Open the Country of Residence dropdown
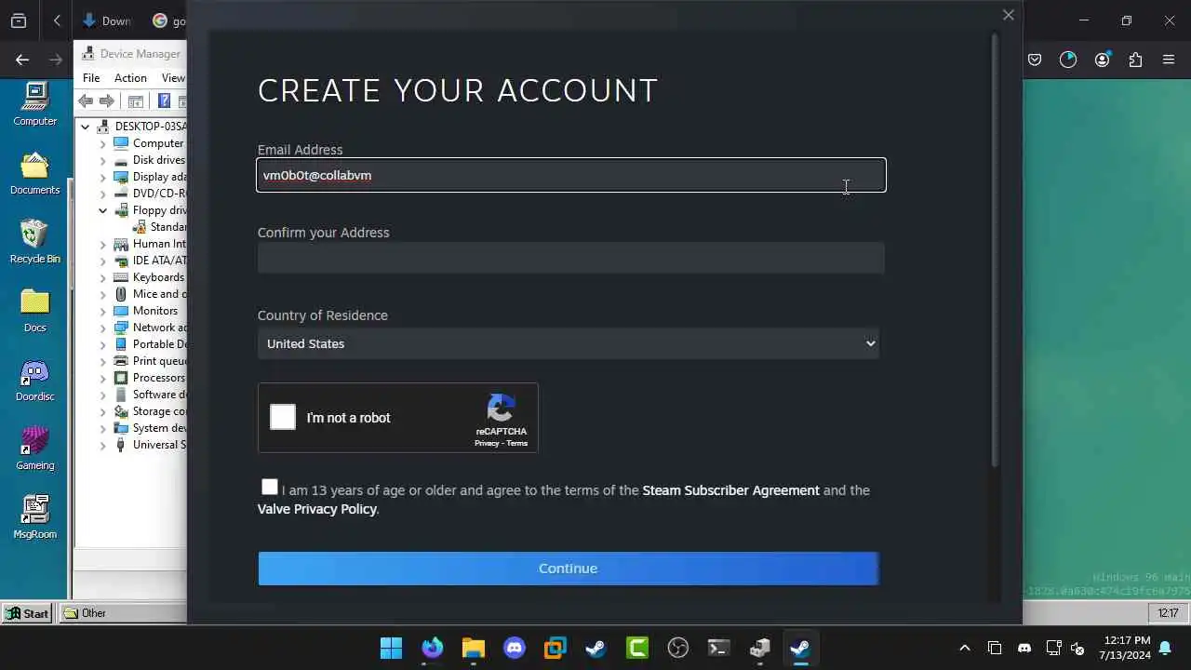The width and height of the screenshot is (1191, 670). tap(569, 343)
